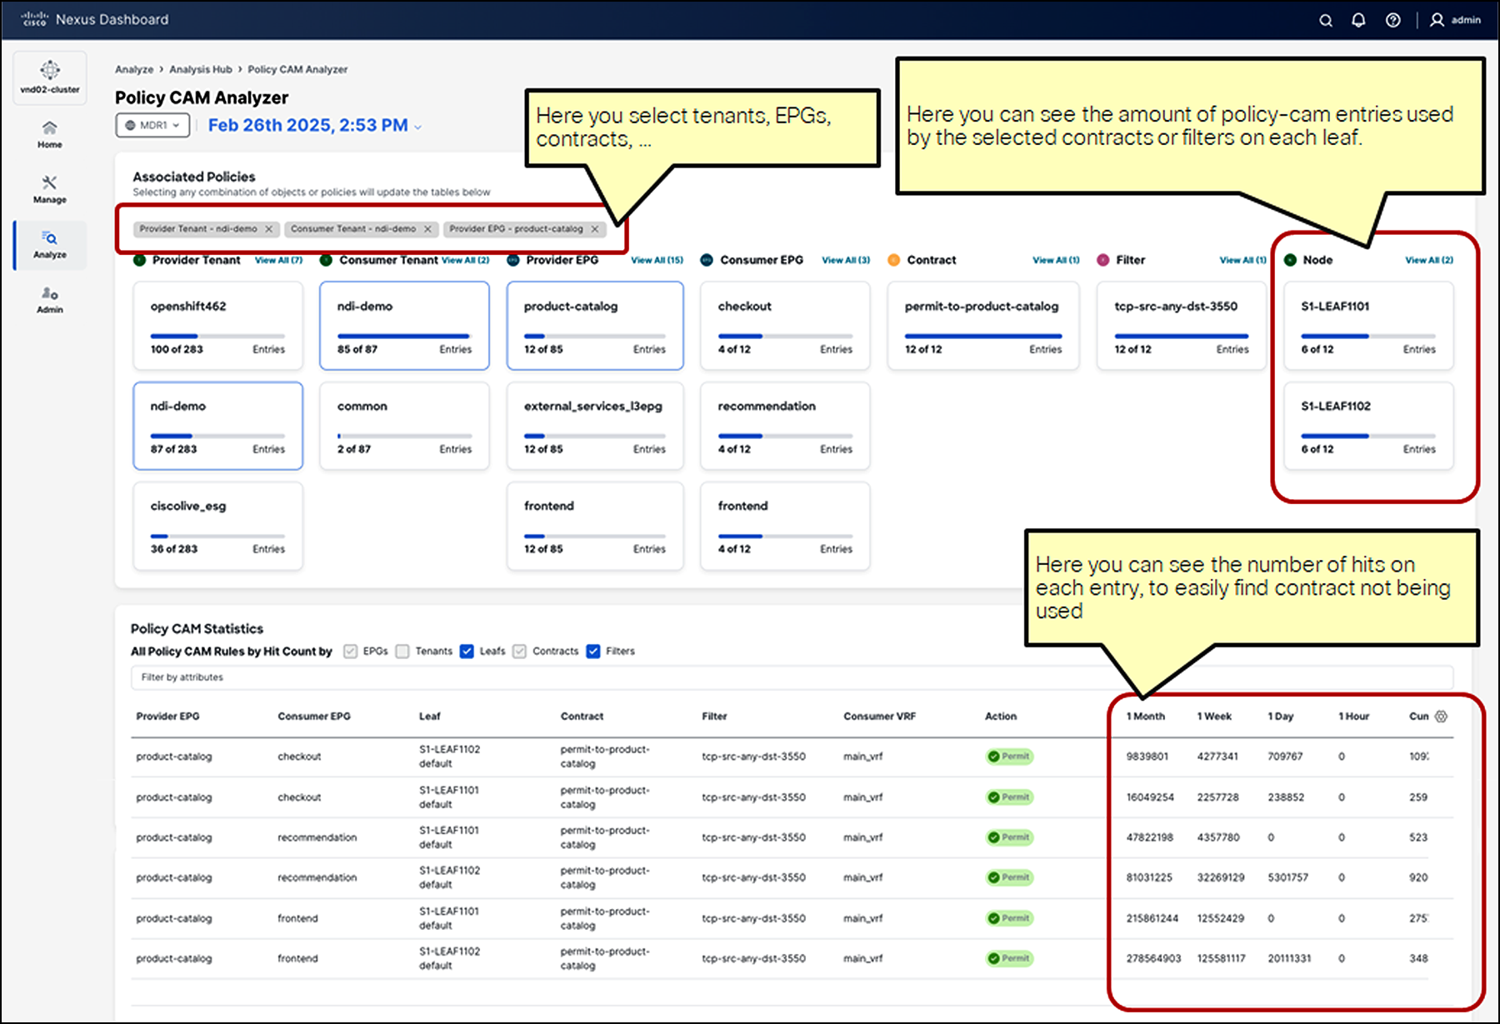
Task: Go to Home in sidebar
Action: pos(50,134)
